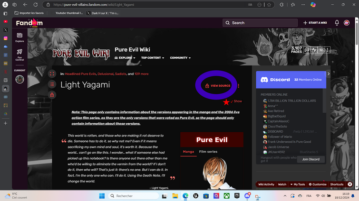Image resolution: width=359 pixels, height=201 pixels.
Task: Click browser back arrow
Action: pyautogui.click(x=25, y=5)
